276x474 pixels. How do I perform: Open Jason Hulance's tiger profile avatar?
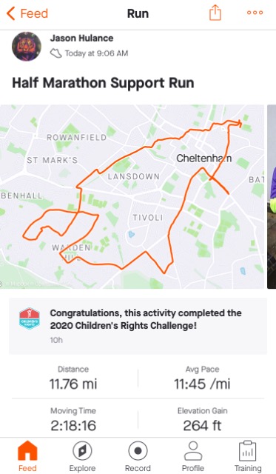click(27, 46)
